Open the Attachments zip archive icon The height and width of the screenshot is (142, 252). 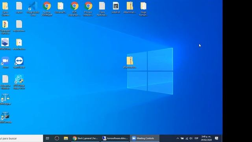(x=130, y=8)
